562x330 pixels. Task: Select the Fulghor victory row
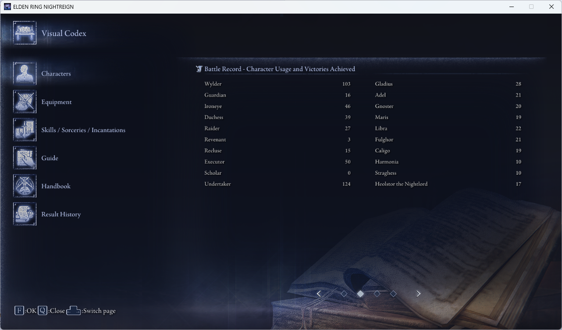(x=448, y=140)
